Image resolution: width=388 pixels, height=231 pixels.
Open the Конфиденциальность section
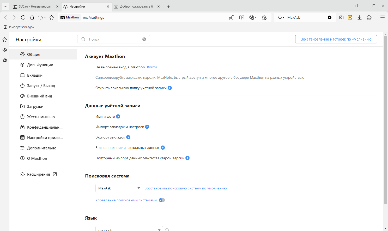tap(43, 127)
